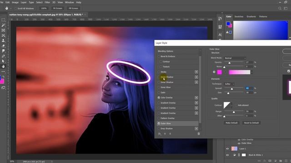Image resolution: width=291 pixels, height=163 pixels.
Task: Open the Technique dropdown set to Softer
Action: coord(229,84)
